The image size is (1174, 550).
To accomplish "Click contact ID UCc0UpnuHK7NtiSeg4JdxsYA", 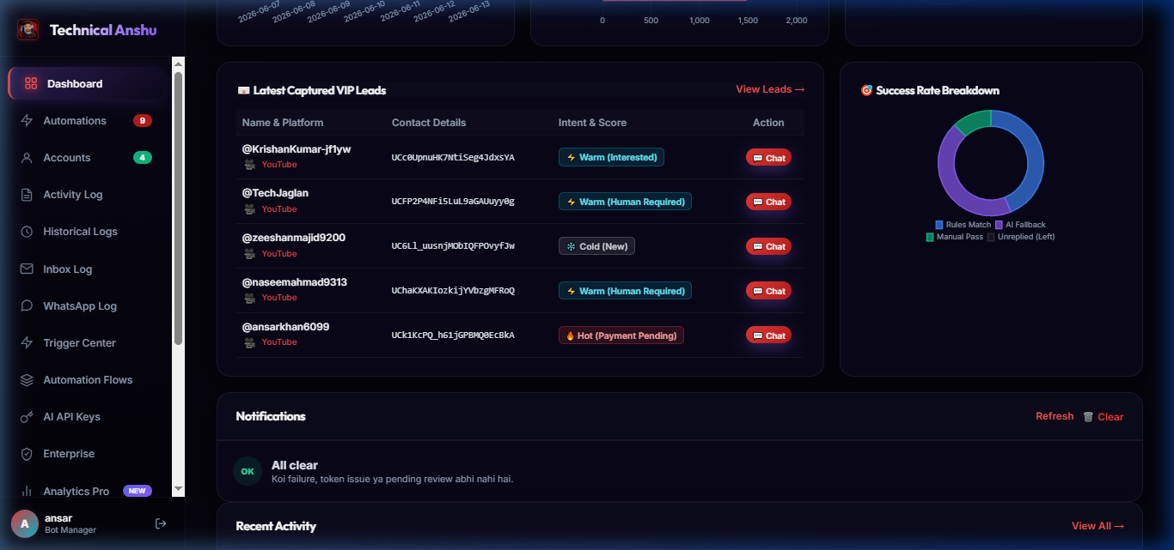I will [x=453, y=158].
